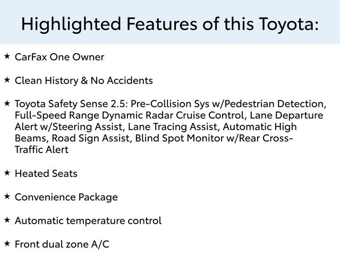
Task: Select Clean History & No Accidents text
Action: (x=84, y=81)
